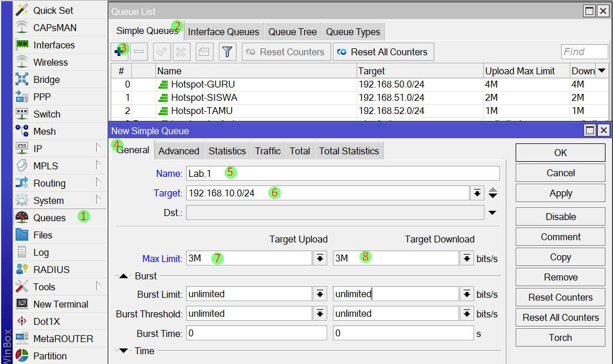Click the Remove minus icon in toolbar
The image size is (613, 364).
click(x=139, y=52)
